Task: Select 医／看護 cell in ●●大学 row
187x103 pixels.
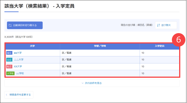Action: 100,53
